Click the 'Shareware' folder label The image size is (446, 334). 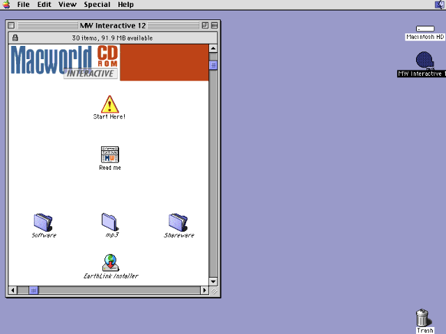[179, 235]
